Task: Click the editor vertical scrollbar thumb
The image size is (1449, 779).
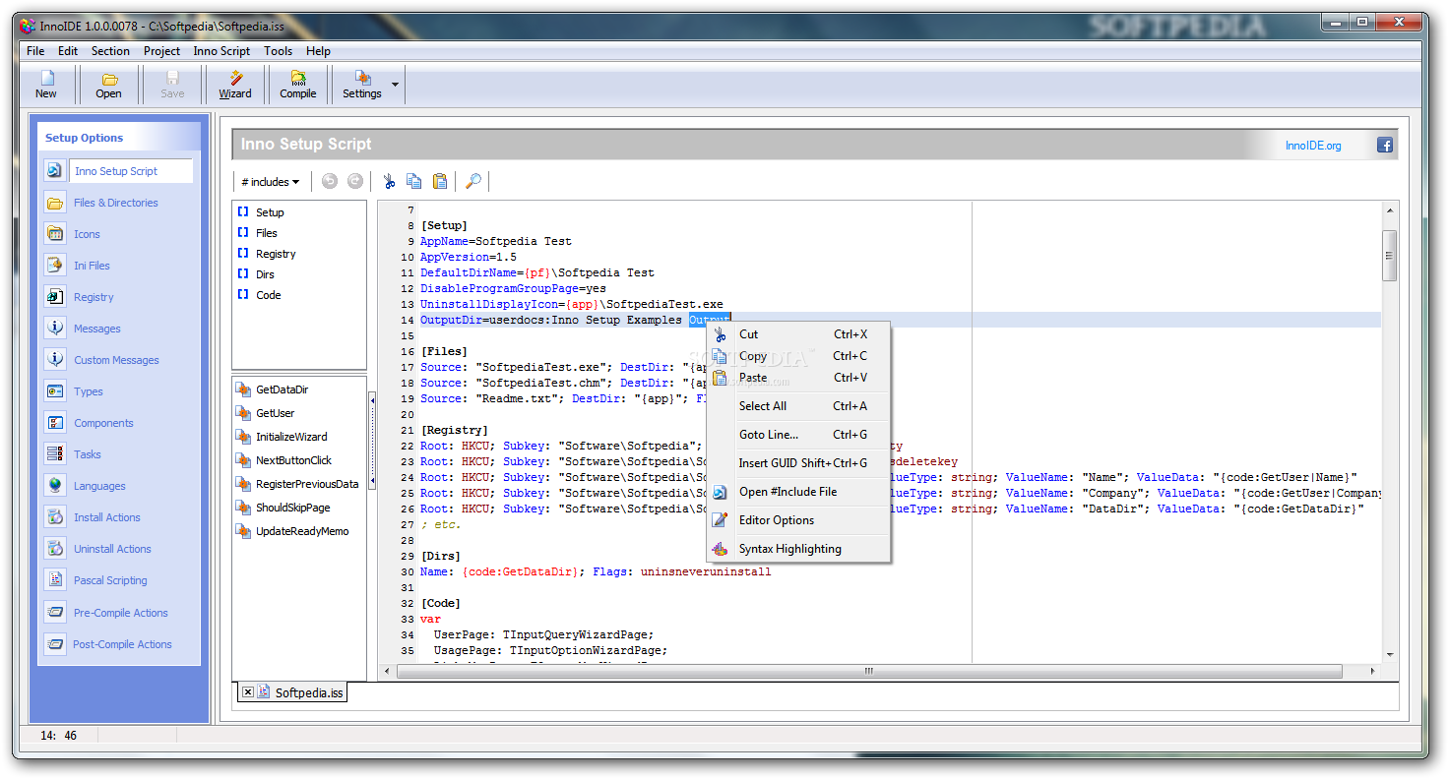Action: pyautogui.click(x=1390, y=256)
